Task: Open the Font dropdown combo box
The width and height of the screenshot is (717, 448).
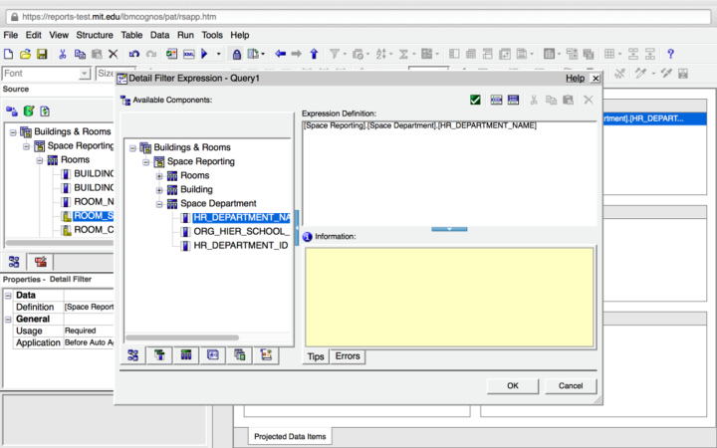Action: [x=85, y=74]
